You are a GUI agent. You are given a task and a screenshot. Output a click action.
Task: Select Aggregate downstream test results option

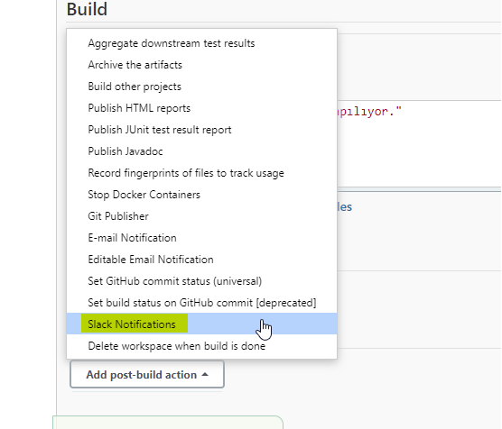tap(201, 43)
